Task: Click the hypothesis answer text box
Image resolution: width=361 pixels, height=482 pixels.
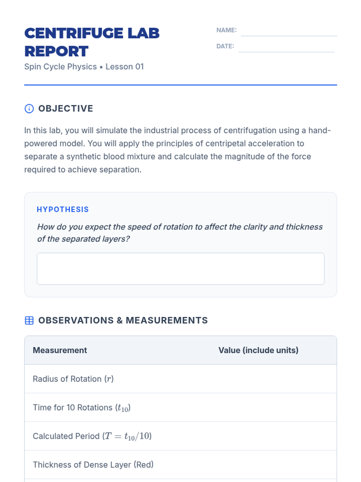Action: (x=180, y=269)
